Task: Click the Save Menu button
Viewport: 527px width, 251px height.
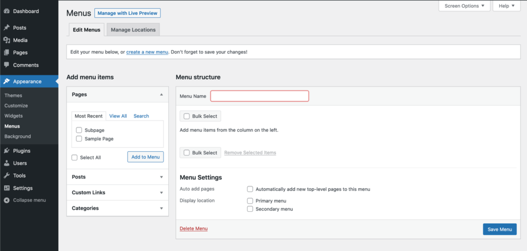Action: [499, 229]
